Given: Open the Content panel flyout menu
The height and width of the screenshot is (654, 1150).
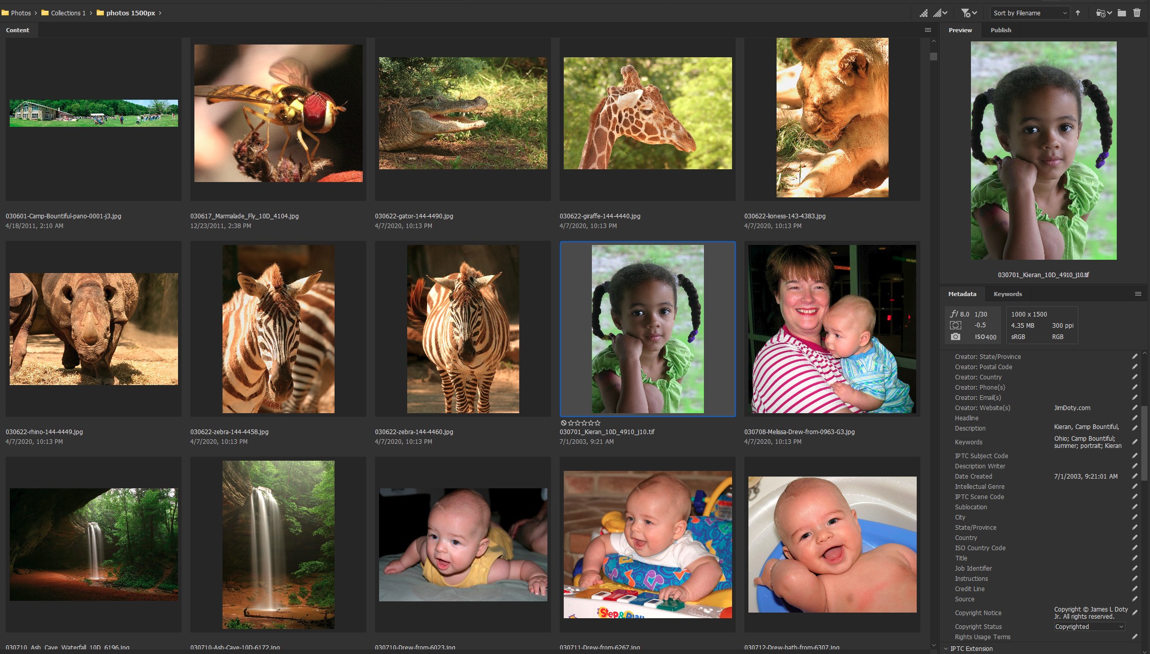Looking at the screenshot, I should [x=927, y=30].
